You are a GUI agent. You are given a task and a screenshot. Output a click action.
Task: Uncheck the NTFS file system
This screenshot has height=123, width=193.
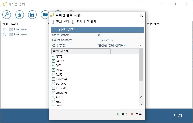coord(53,56)
